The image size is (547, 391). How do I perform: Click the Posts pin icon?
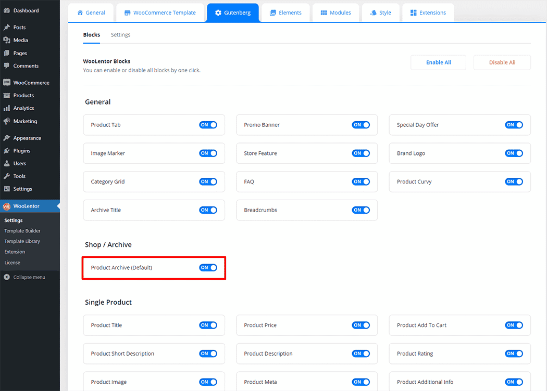tap(7, 28)
